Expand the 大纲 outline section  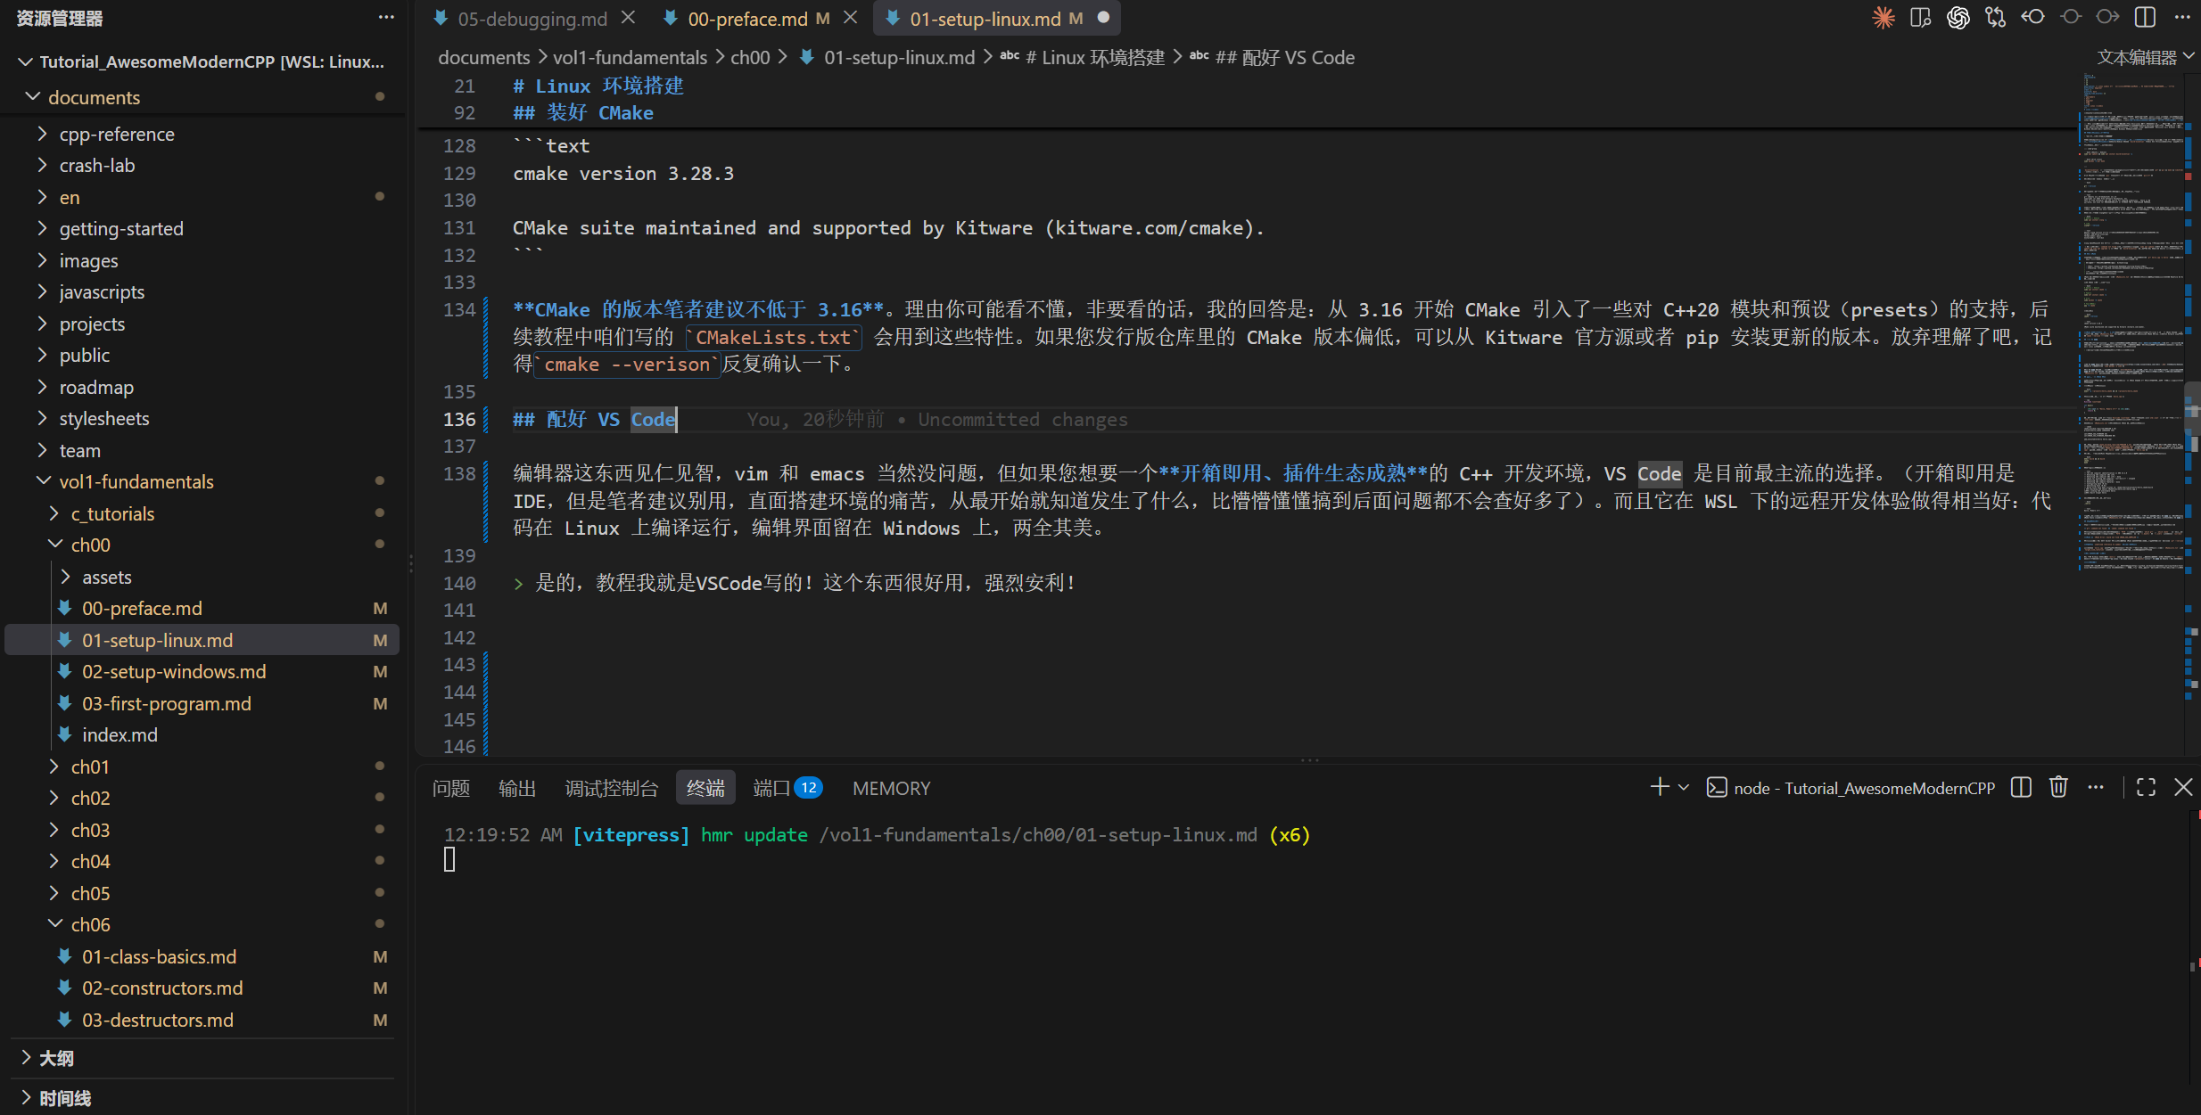pyautogui.click(x=26, y=1059)
